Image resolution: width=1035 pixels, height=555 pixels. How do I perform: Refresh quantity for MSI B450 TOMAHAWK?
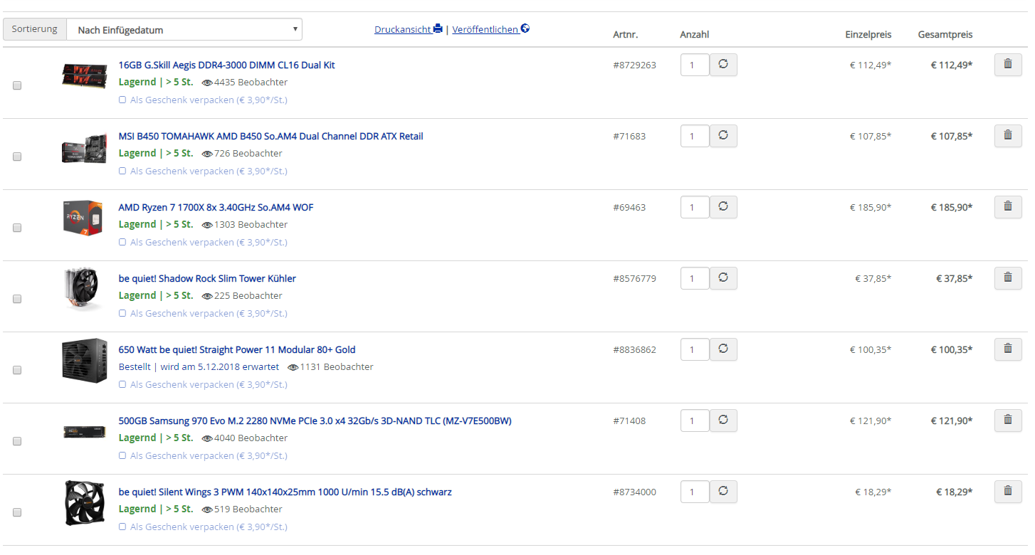point(723,136)
